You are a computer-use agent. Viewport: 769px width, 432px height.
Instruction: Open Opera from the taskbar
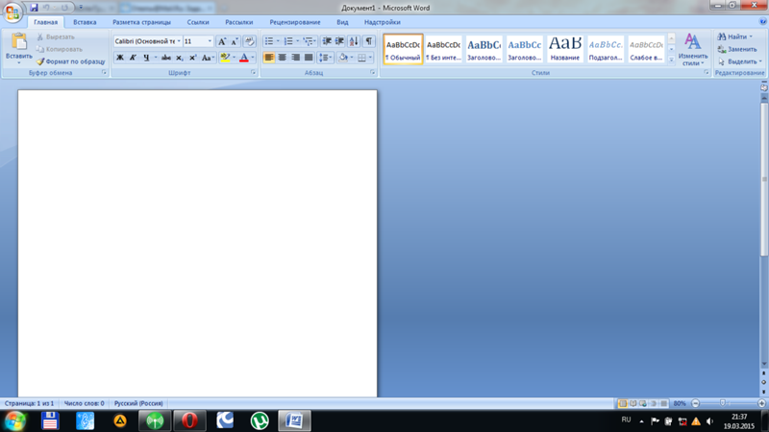[x=189, y=420]
